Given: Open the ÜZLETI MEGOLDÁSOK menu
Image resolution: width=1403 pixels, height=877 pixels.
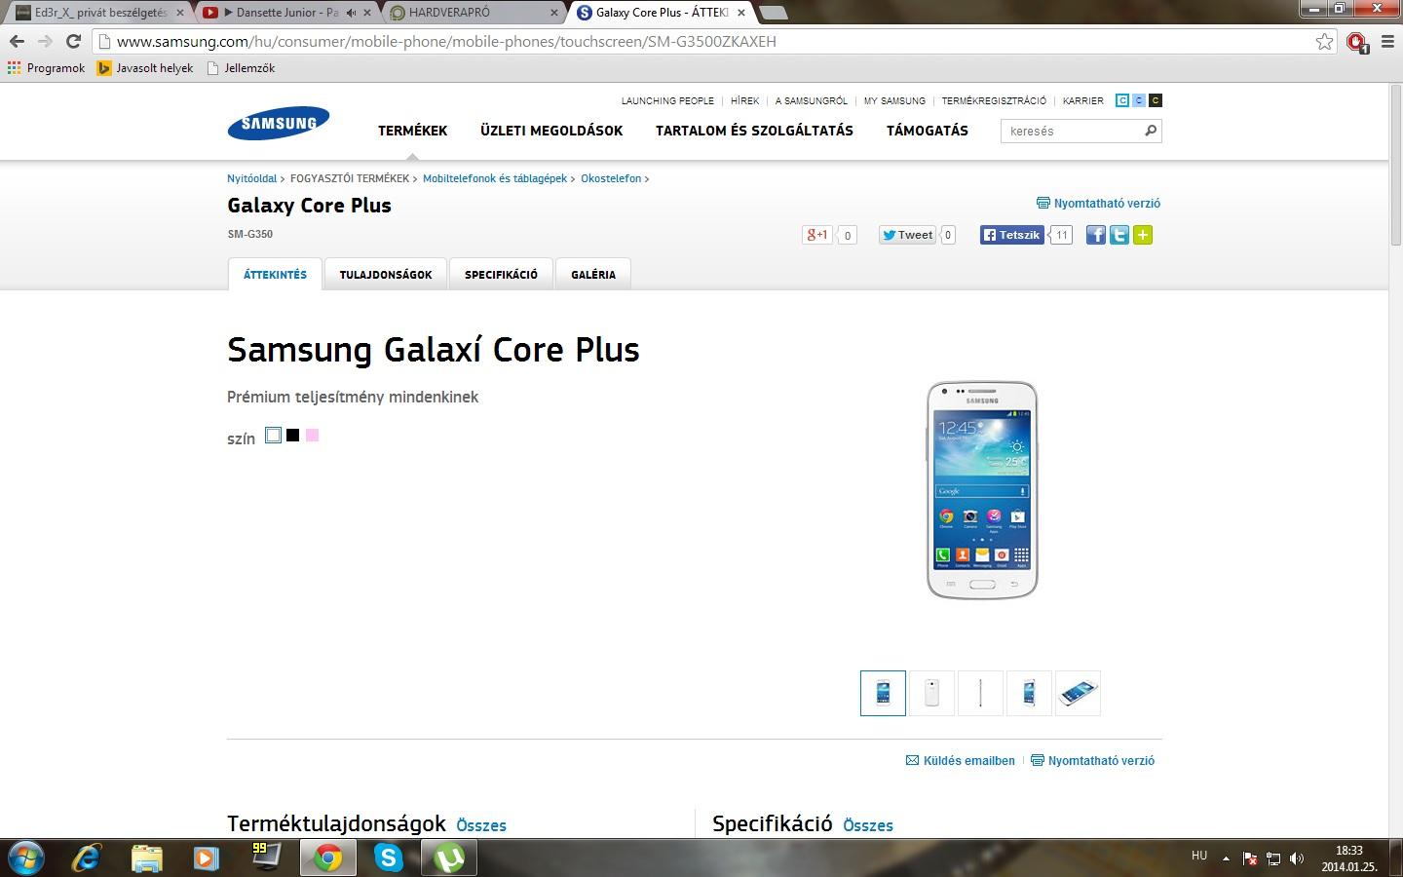Looking at the screenshot, I should coord(551,131).
